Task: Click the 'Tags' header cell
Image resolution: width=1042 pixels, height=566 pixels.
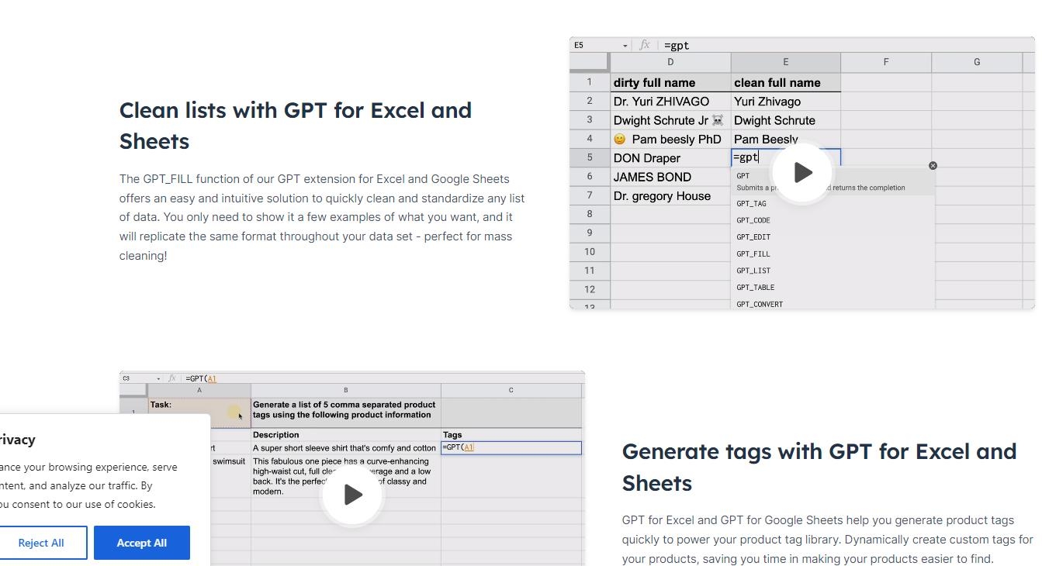Action: tap(511, 435)
